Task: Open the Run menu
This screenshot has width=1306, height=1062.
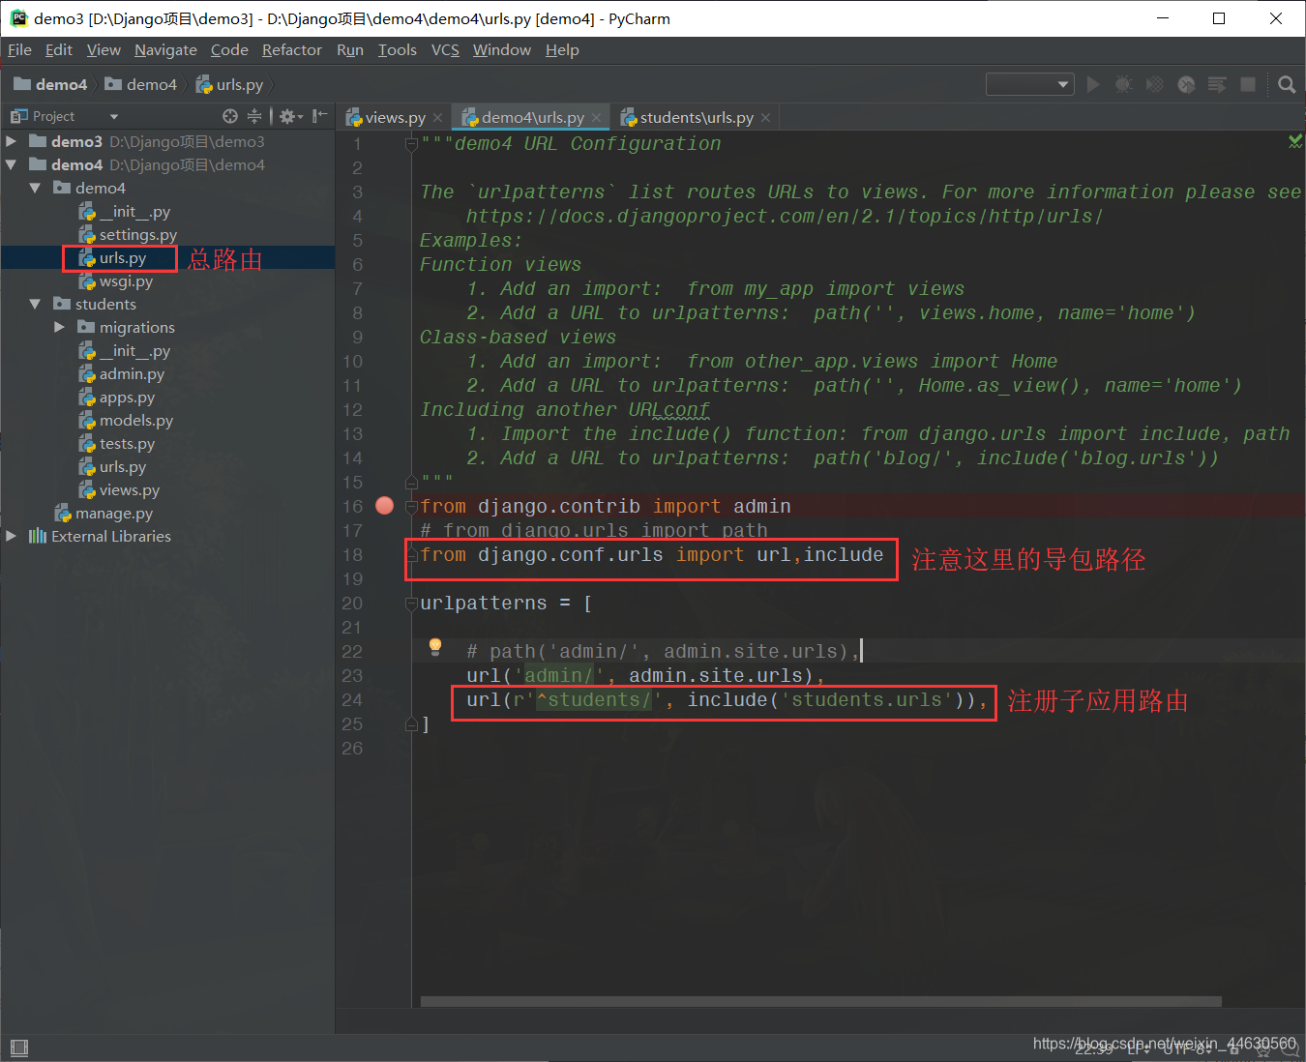Action: (x=350, y=50)
